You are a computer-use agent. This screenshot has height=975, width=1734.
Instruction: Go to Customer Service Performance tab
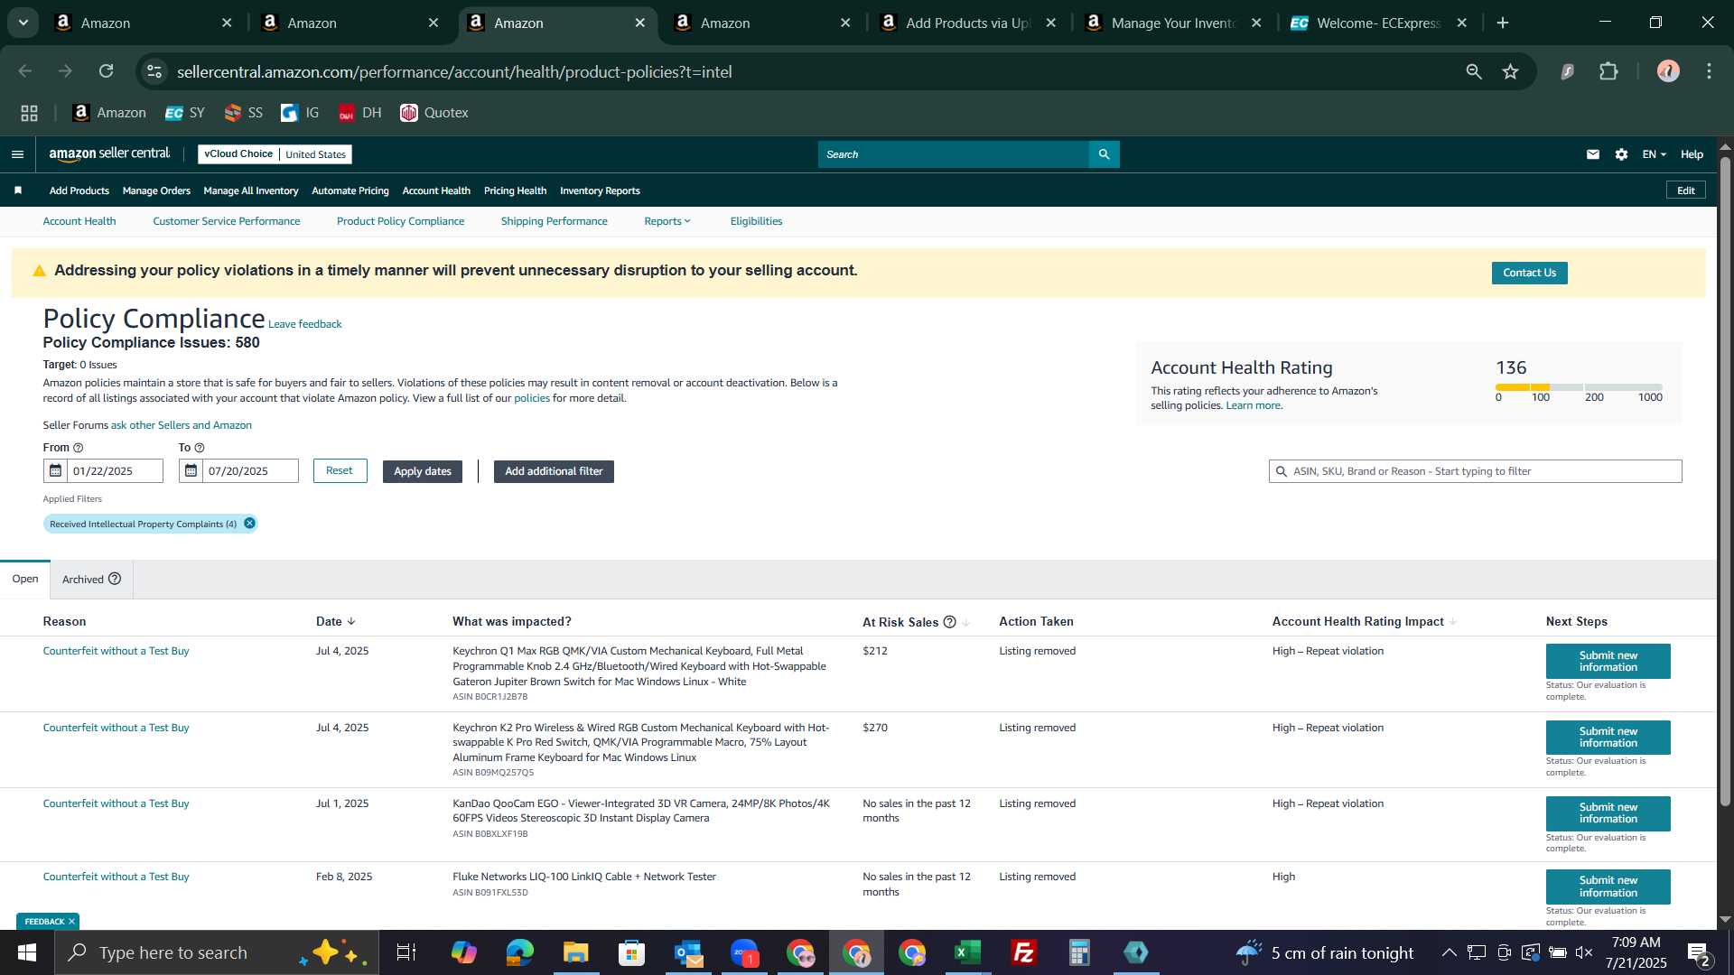(227, 221)
